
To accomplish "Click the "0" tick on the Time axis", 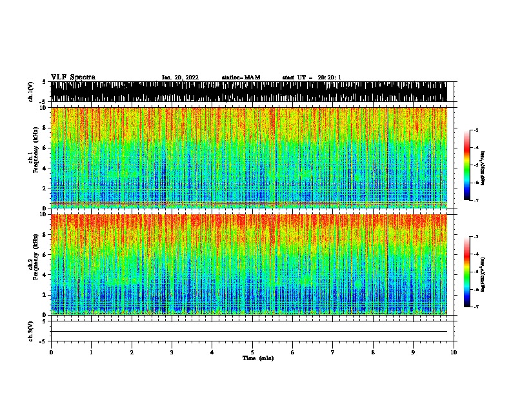I will 51,352.
